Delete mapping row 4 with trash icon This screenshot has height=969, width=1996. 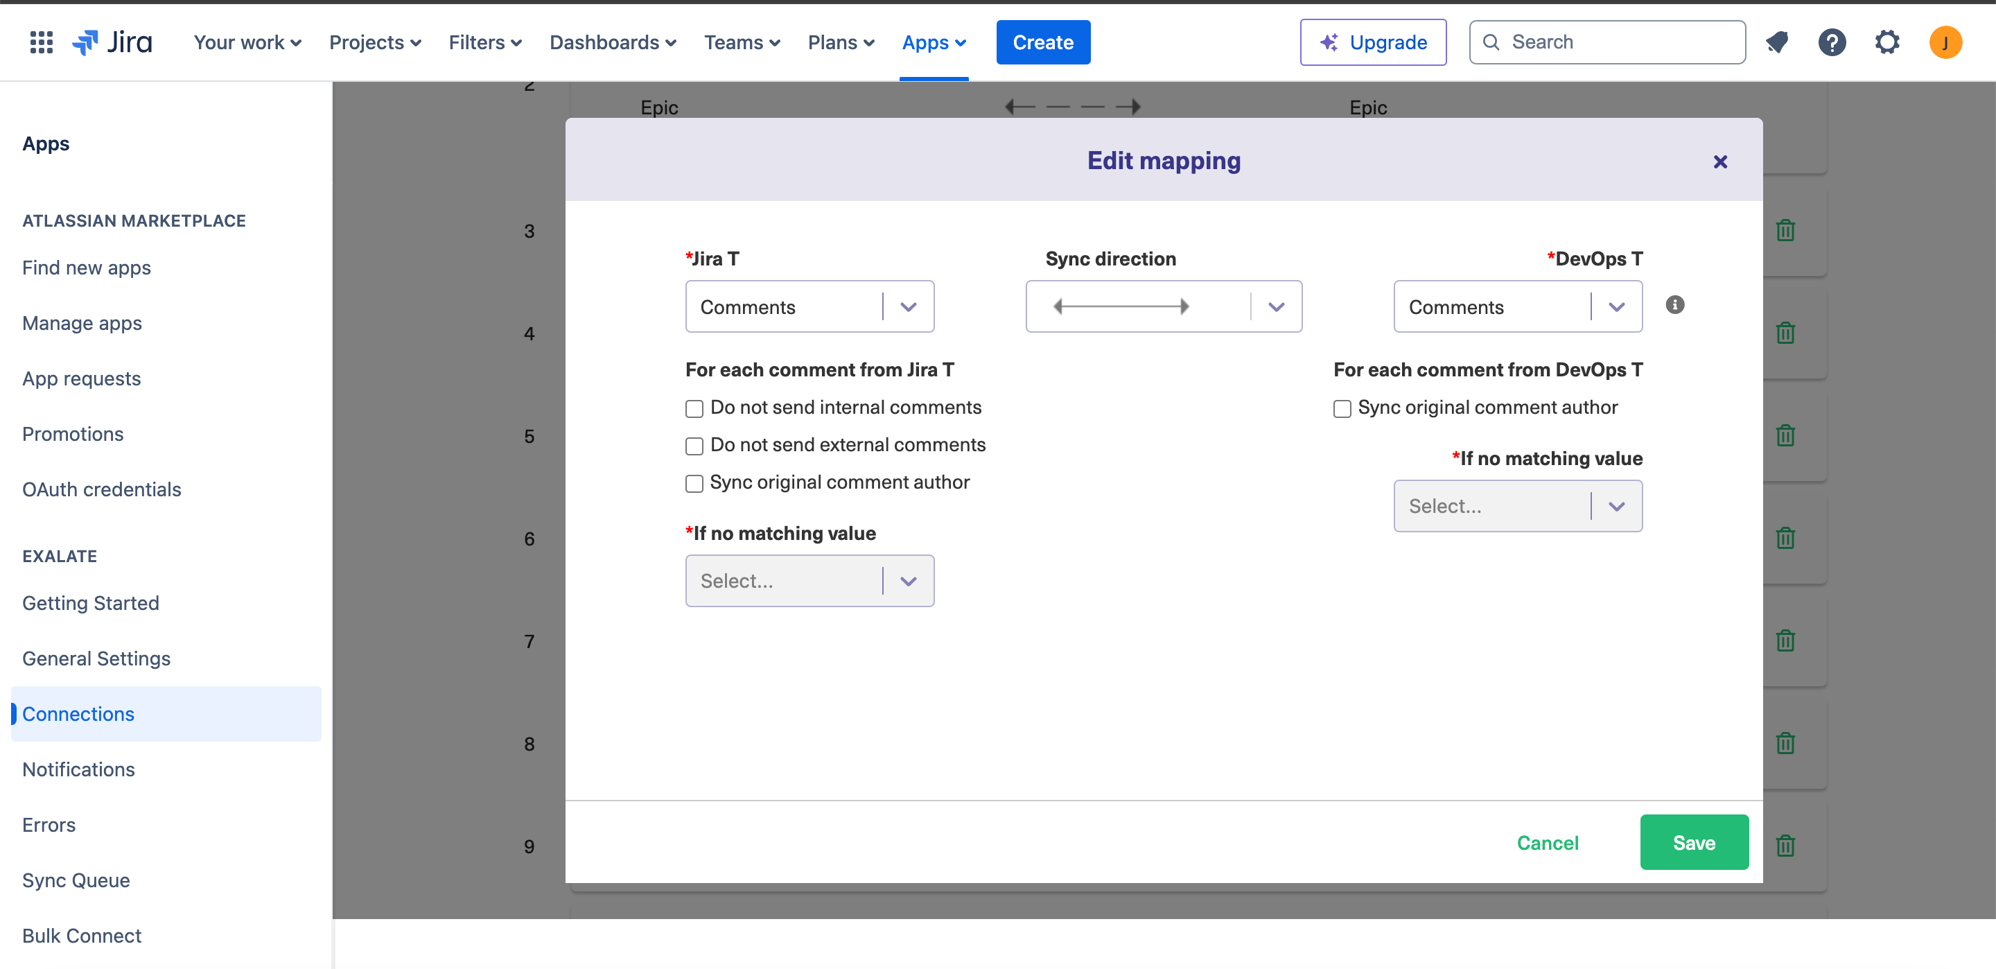coord(1785,333)
